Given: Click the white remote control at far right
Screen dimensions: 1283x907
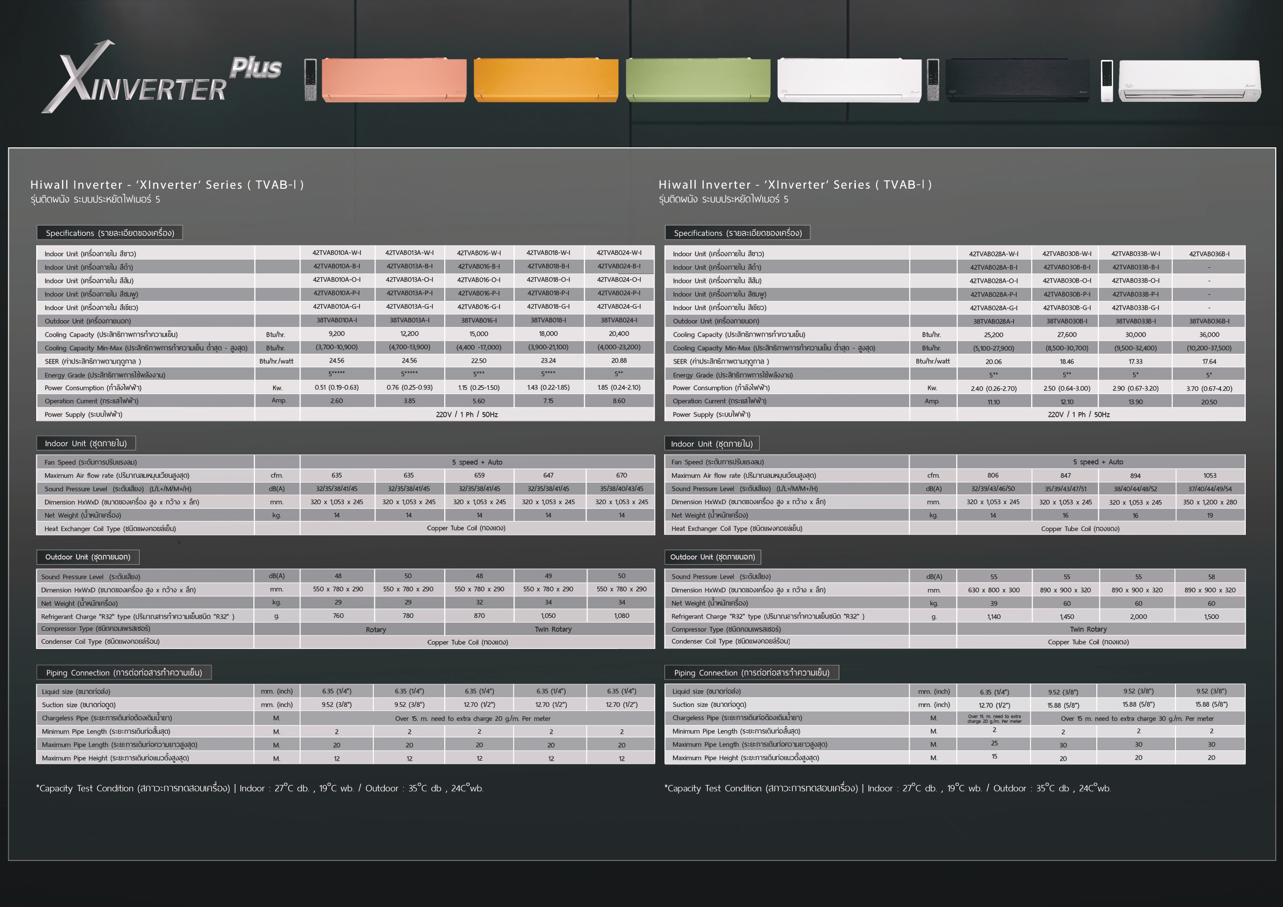Looking at the screenshot, I should click(1107, 81).
